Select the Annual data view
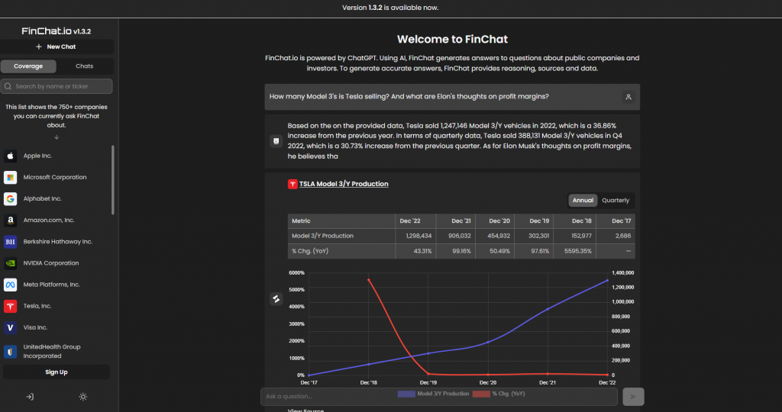Screen dimensions: 782x412 pos(583,201)
